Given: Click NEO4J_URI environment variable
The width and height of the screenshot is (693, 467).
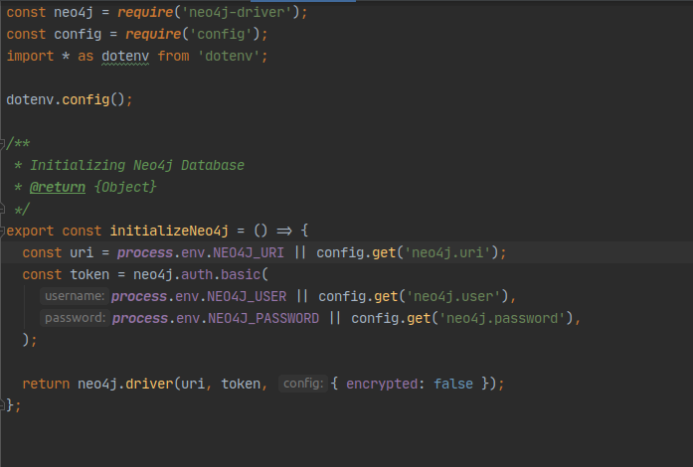Looking at the screenshot, I should pyautogui.click(x=249, y=252).
